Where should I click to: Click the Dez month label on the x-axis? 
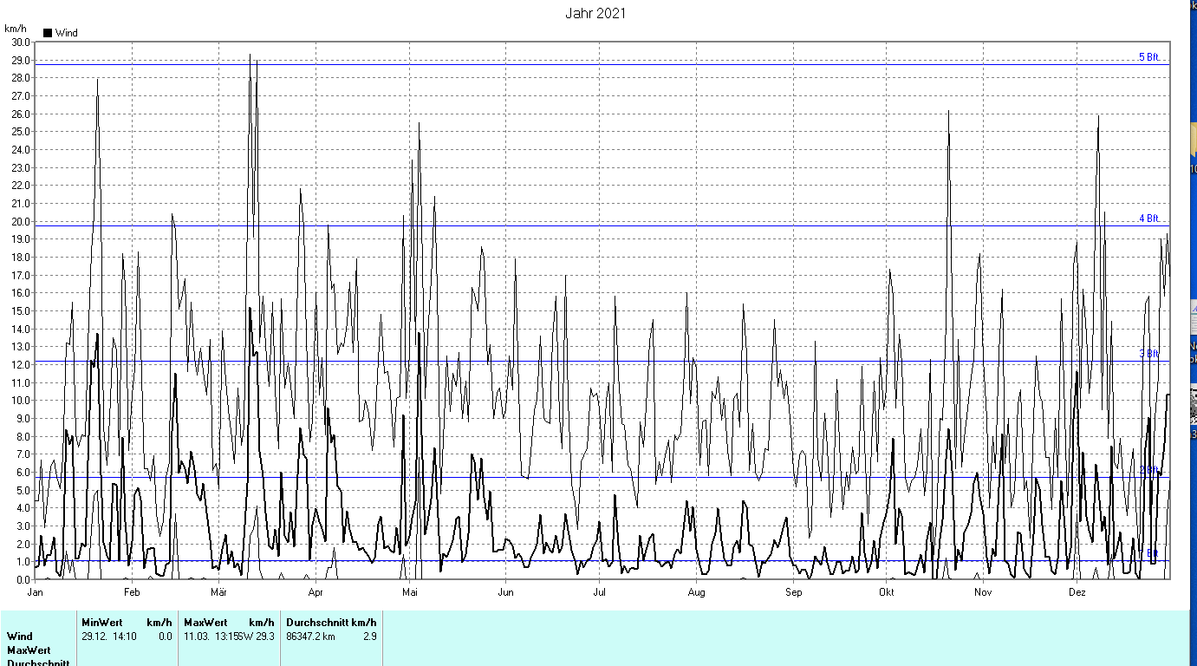coord(1077,593)
